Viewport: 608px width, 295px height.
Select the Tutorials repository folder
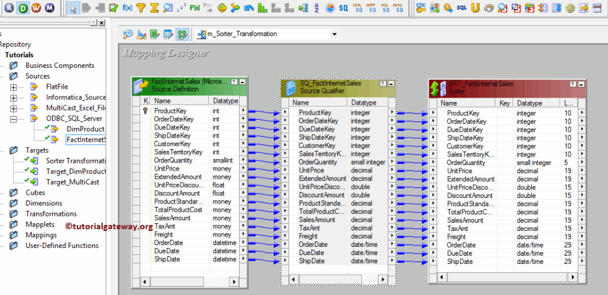click(x=19, y=55)
